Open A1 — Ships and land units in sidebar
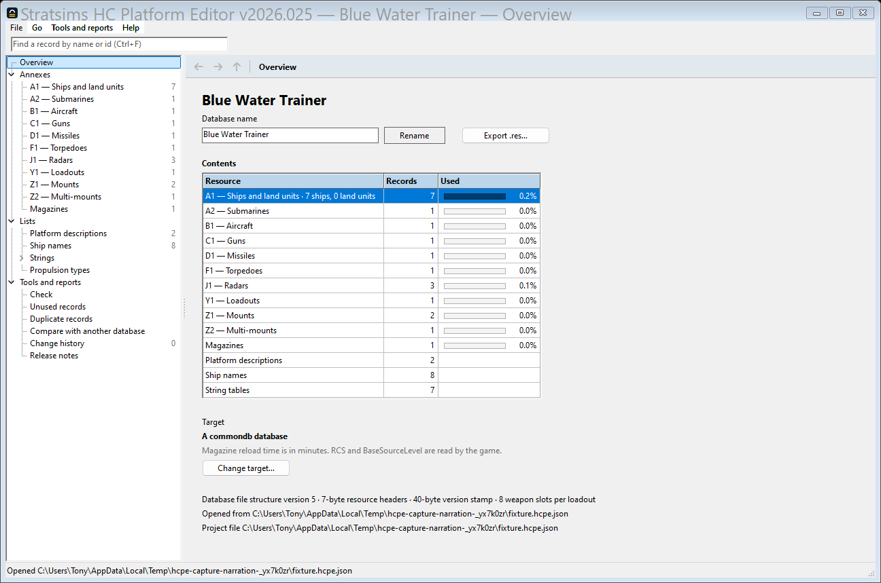 tap(77, 87)
